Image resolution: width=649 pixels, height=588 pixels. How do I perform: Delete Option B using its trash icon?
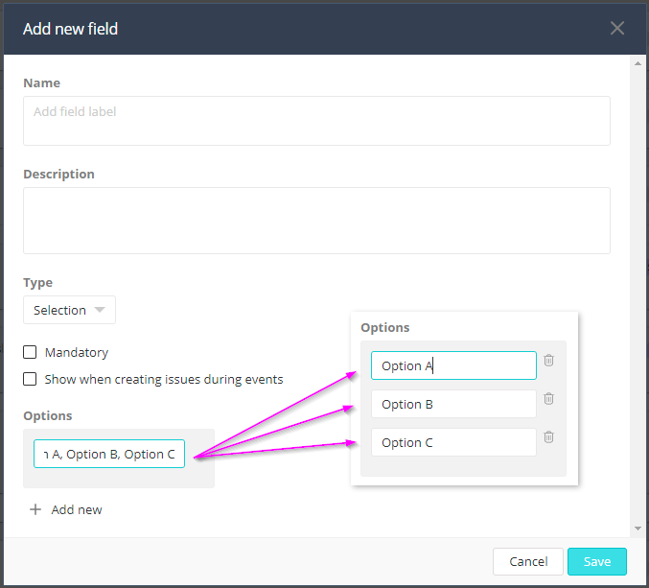point(548,399)
